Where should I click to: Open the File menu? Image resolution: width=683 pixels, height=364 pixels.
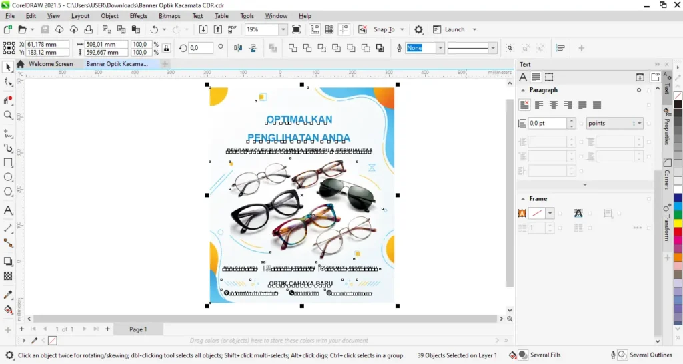point(9,16)
